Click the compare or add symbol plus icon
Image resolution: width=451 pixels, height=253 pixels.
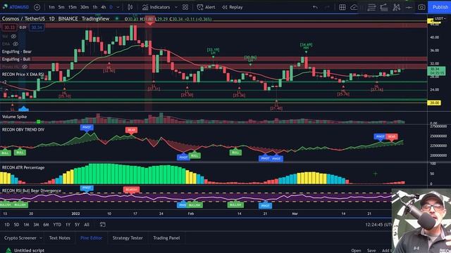(37, 7)
